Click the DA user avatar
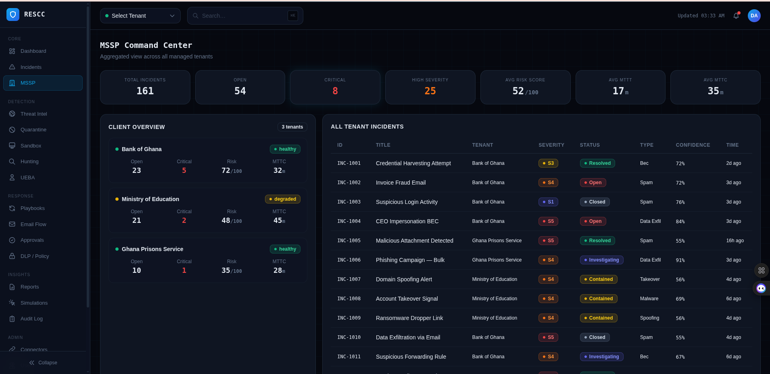 754,16
